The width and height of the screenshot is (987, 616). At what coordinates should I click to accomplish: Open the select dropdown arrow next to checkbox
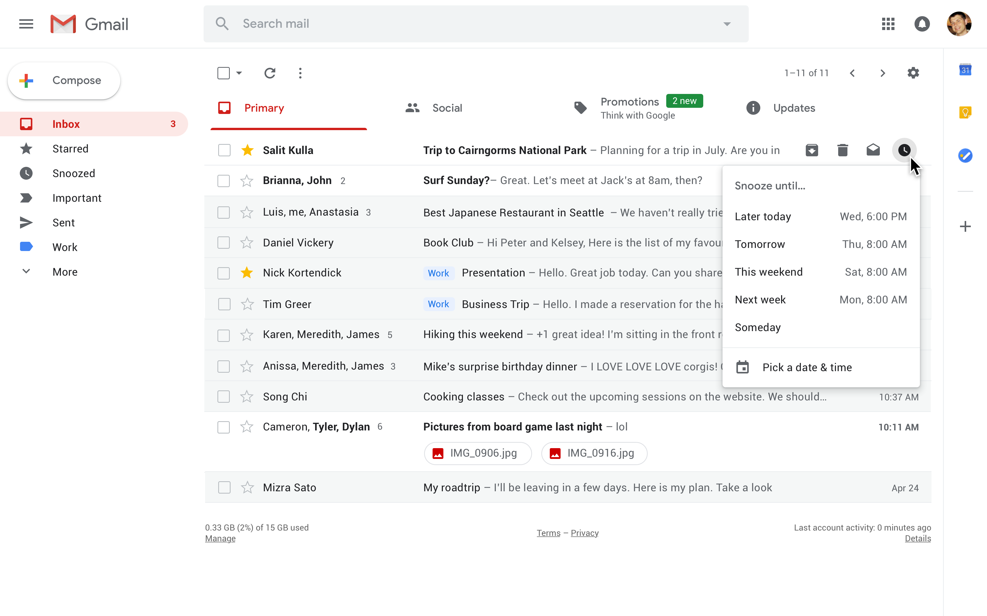point(239,73)
